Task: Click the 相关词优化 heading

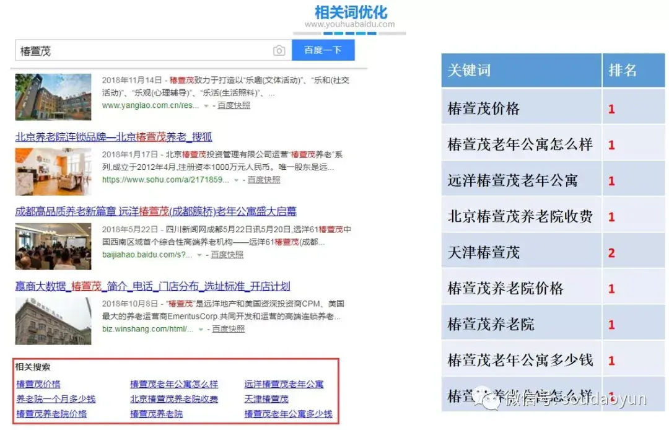Action: pos(351,12)
